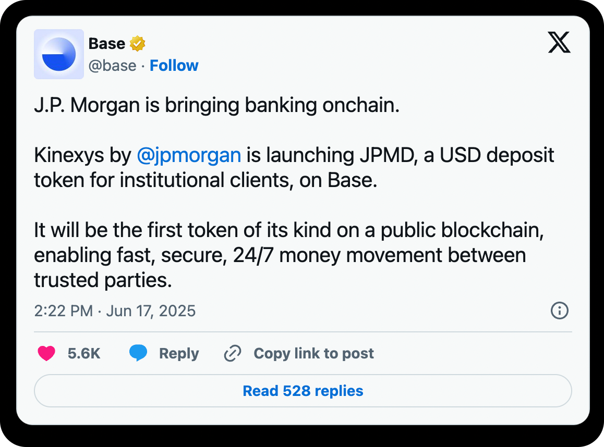This screenshot has height=447, width=604.
Task: Select Copy link to post text
Action: click(x=313, y=354)
